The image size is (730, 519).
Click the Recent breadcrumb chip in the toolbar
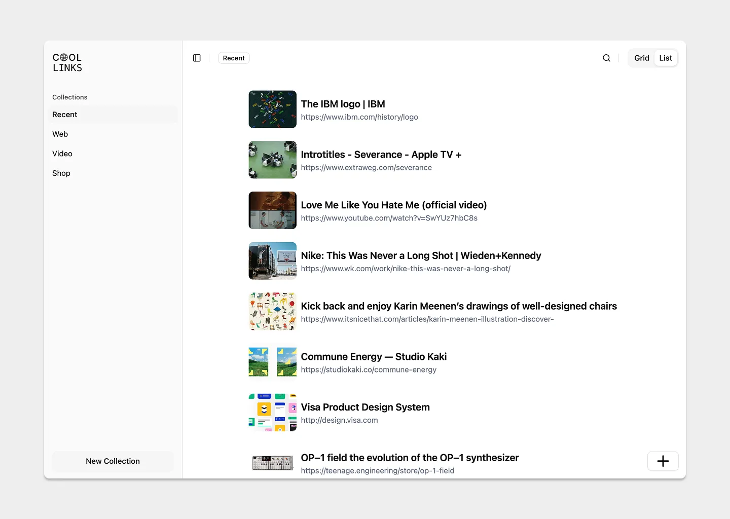coord(234,58)
